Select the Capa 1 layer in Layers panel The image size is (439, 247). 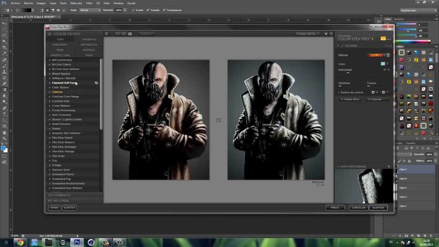[x=416, y=206]
